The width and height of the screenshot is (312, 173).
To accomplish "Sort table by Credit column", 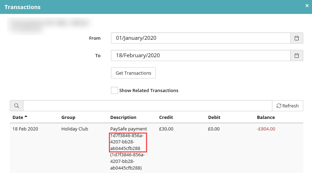I will click(166, 117).
